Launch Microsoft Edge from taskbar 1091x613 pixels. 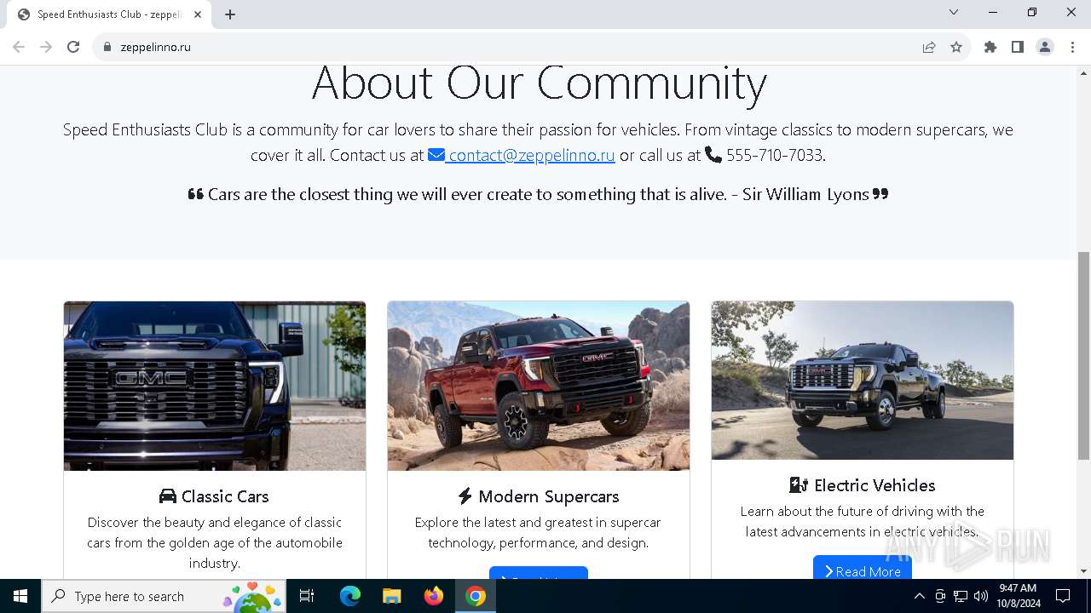[350, 596]
